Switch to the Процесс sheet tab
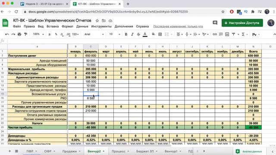This screenshot has height=155, width=276. tap(120, 151)
